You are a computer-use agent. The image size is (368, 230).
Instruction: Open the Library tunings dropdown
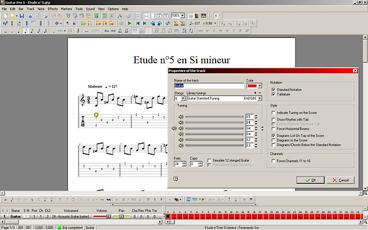coord(260,98)
